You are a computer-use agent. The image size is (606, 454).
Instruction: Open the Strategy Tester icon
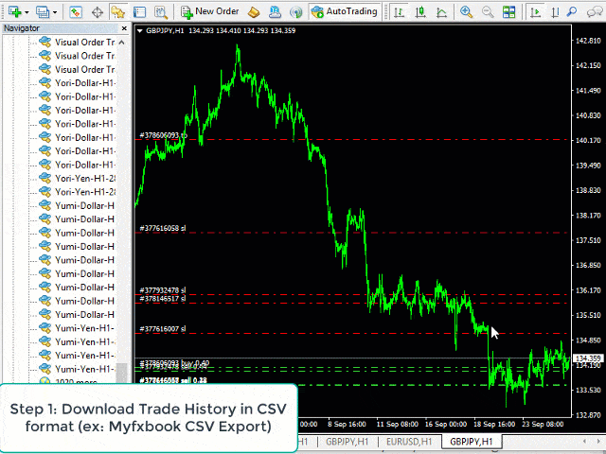pos(161,12)
